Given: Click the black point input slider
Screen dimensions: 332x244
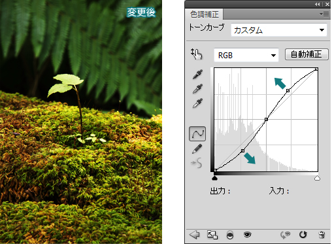Looking at the screenshot, I should 215,178.
